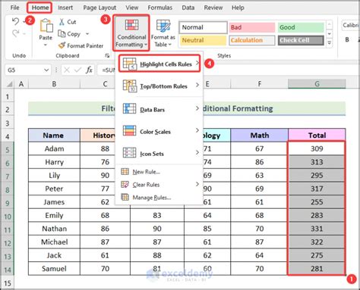This screenshot has width=360, height=290.
Task: Click the Copy icon
Action: tap(62, 33)
